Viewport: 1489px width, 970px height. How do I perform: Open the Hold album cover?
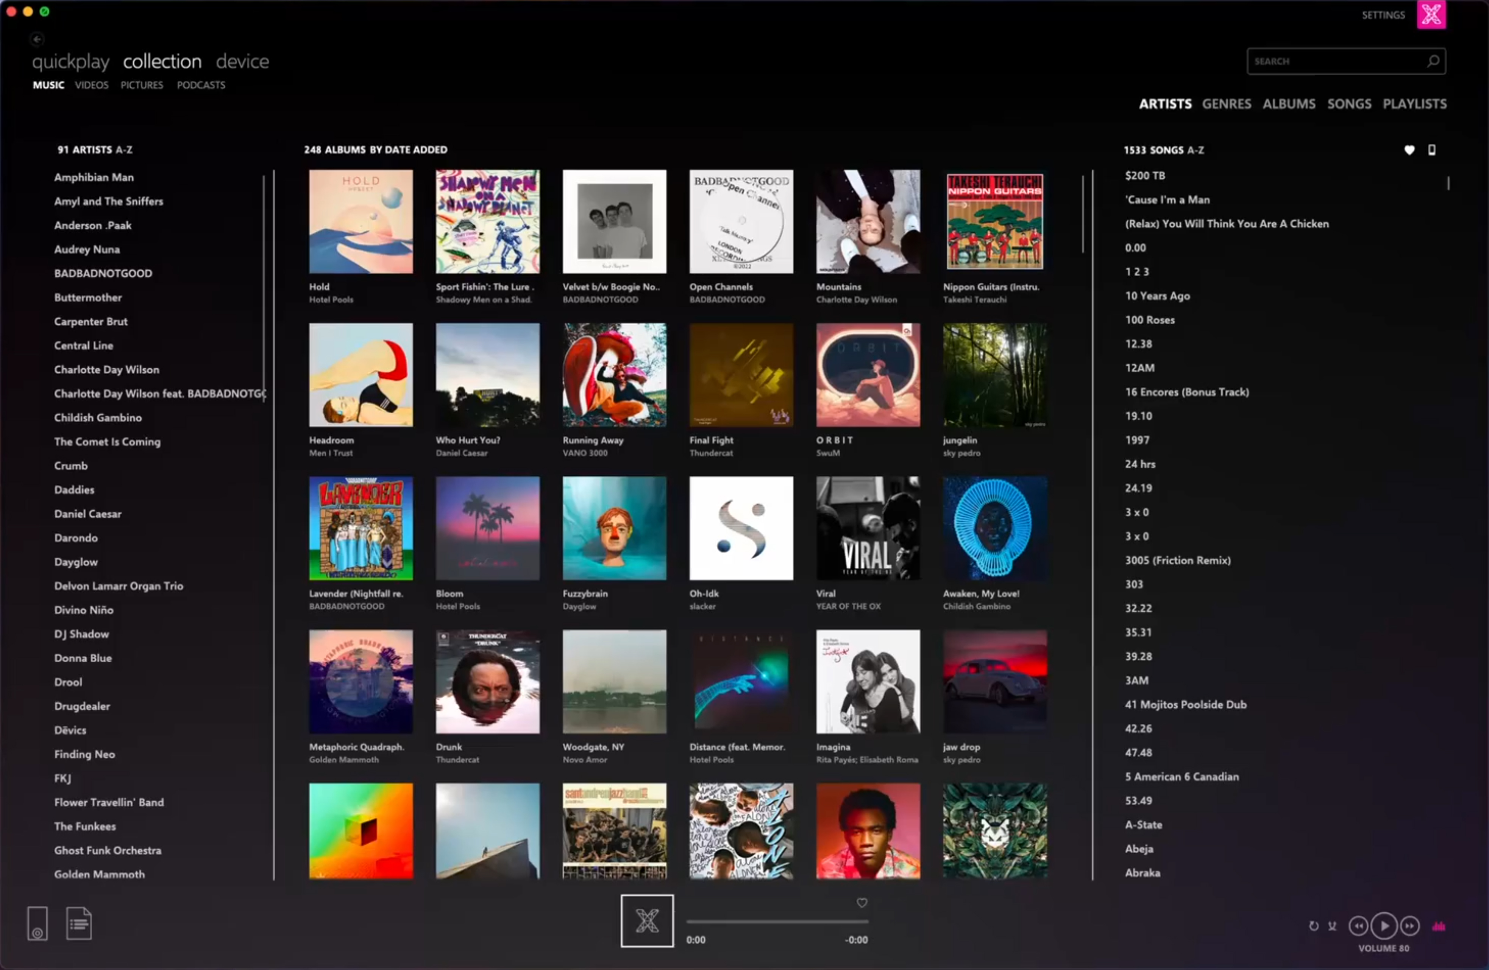point(361,221)
